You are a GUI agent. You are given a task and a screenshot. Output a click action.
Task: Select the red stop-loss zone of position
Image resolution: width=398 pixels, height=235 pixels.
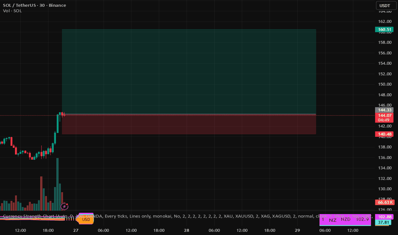(189, 124)
